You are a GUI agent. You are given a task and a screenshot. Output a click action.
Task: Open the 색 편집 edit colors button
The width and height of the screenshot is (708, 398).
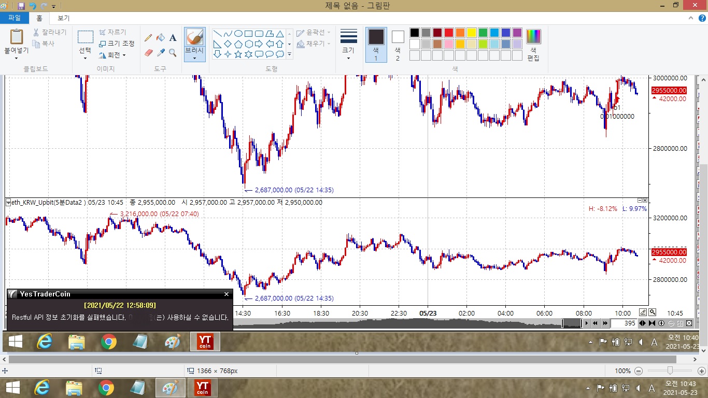point(533,45)
